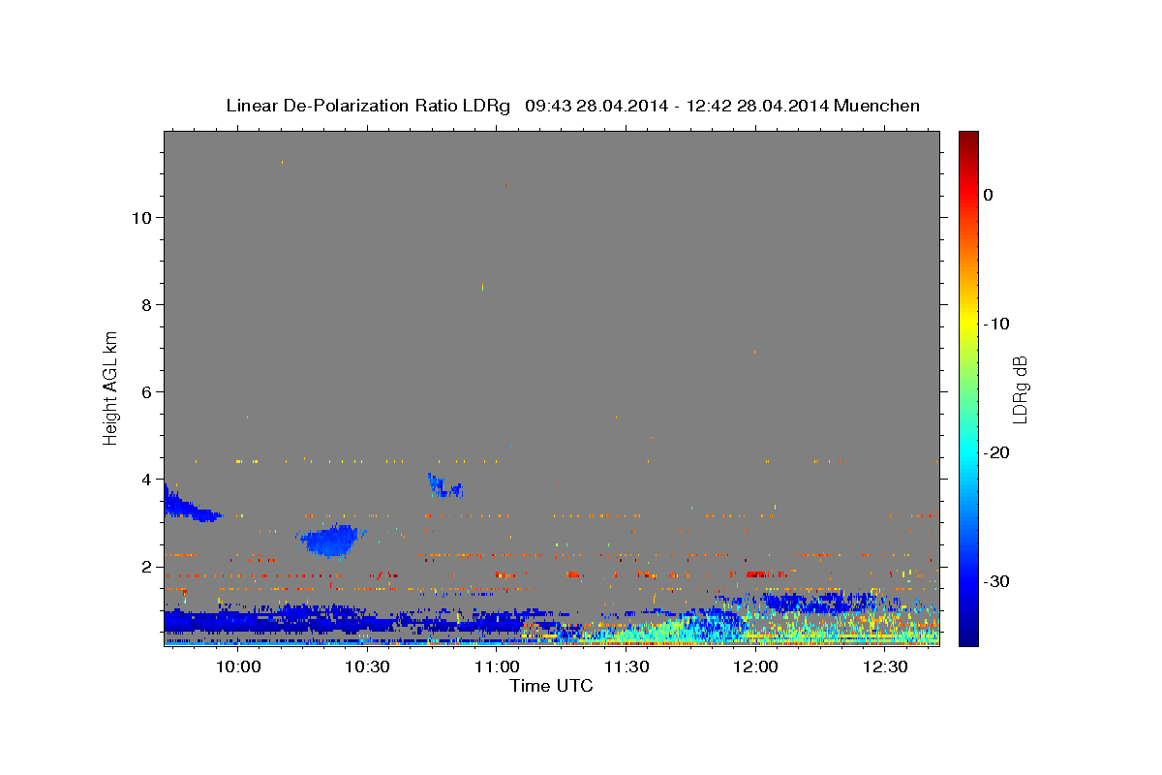
Task: Click the height tick label '8'
Action: point(146,304)
